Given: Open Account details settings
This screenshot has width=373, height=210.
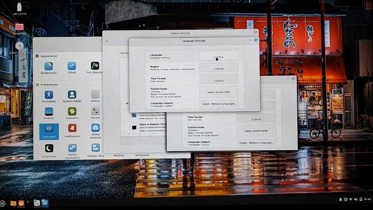Looking at the screenshot, I should tap(72, 96).
